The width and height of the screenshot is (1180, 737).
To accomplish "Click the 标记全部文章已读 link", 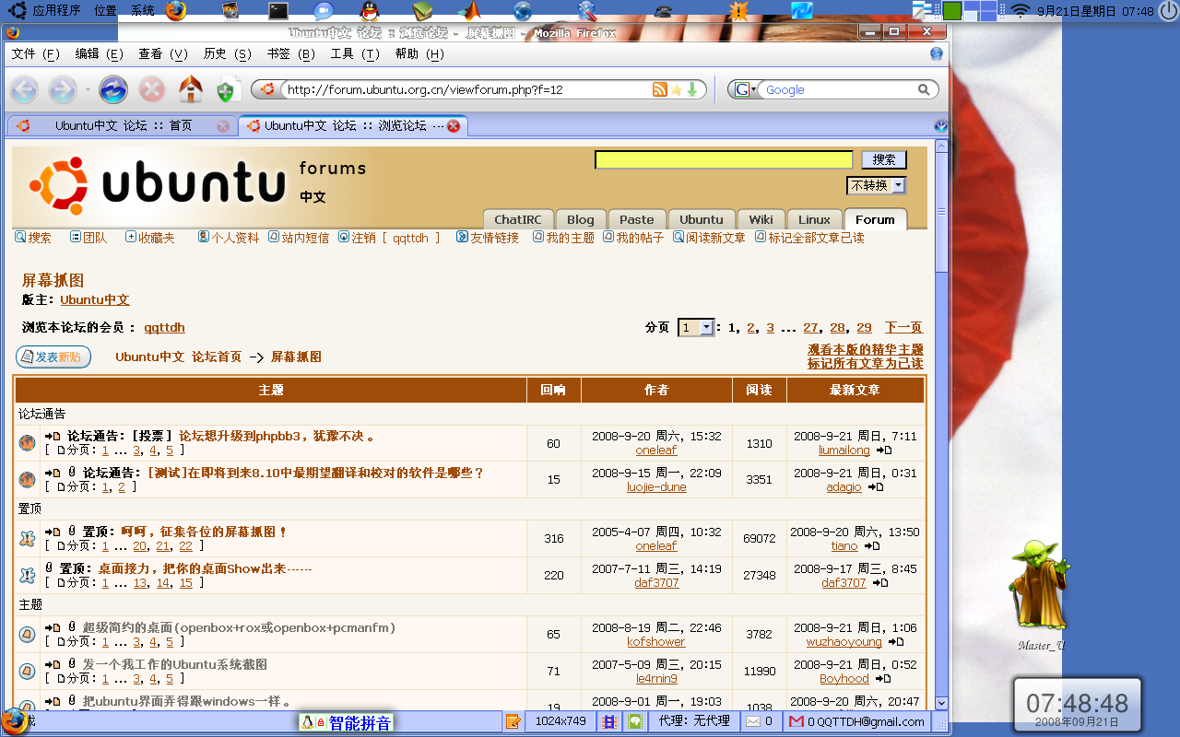I will tap(809, 238).
